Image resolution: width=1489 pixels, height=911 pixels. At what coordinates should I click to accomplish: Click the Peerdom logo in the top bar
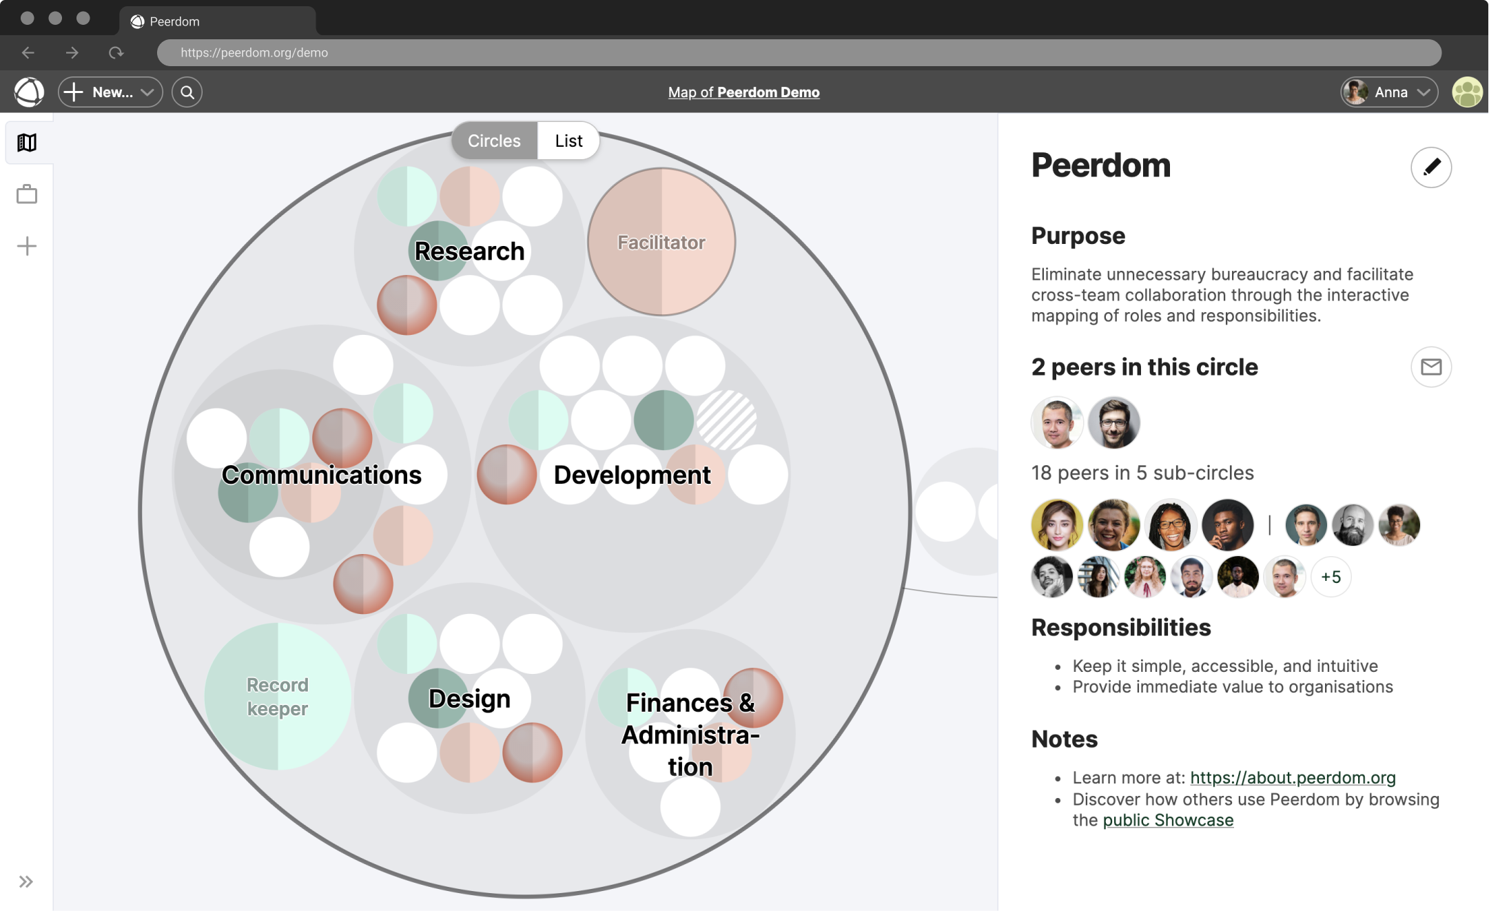coord(28,92)
